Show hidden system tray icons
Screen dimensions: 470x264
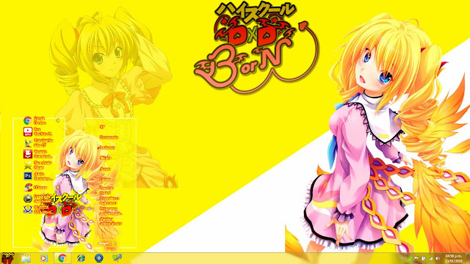tap(402, 258)
